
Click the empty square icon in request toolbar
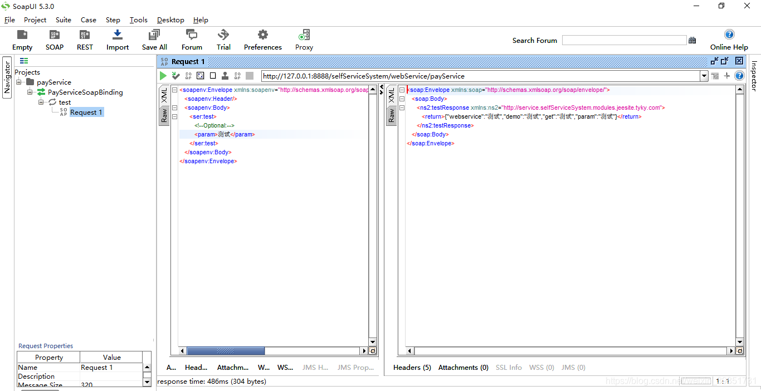pyautogui.click(x=213, y=76)
